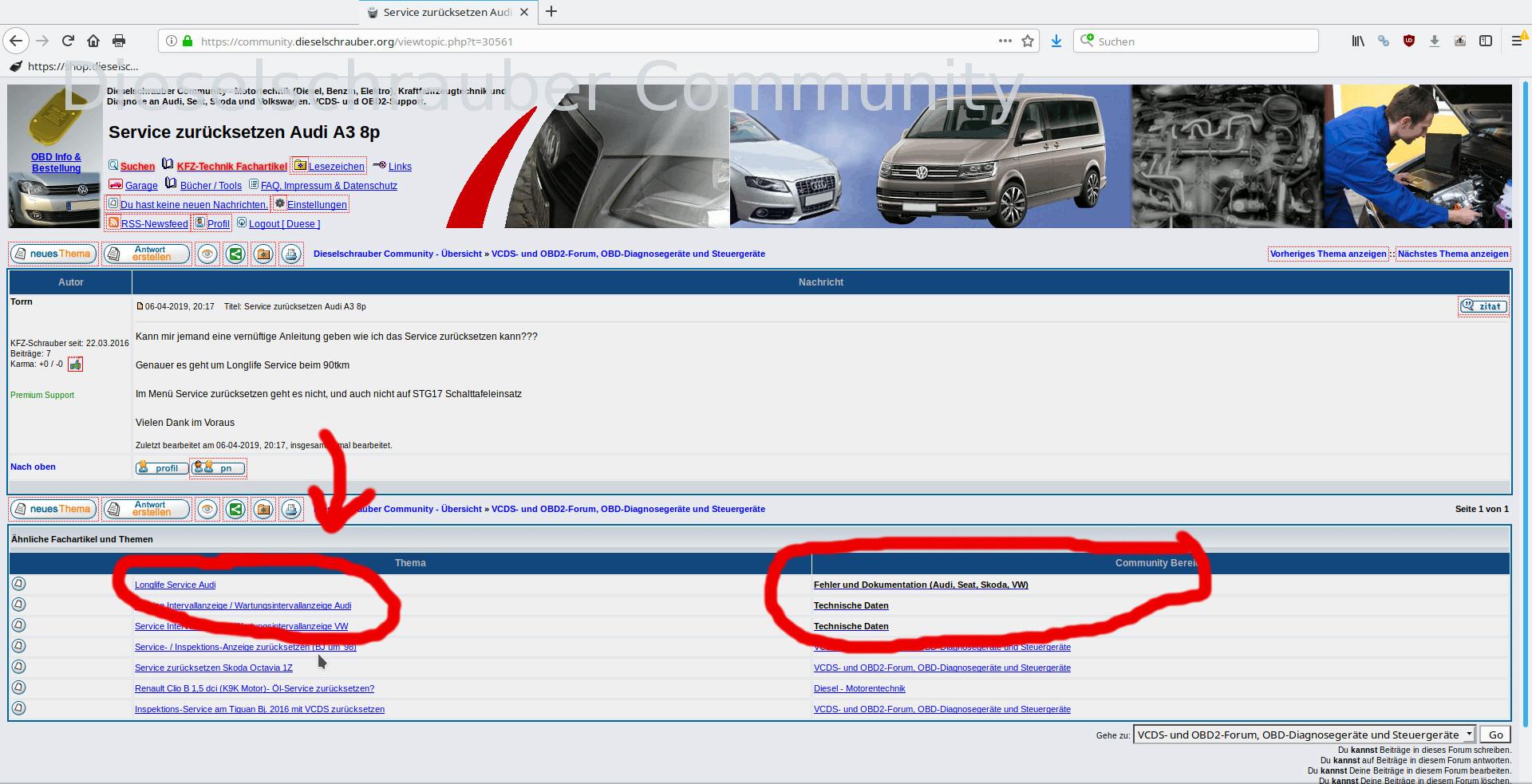
Task: Click the 'neues Thema' button above the post
Action: click(x=53, y=254)
